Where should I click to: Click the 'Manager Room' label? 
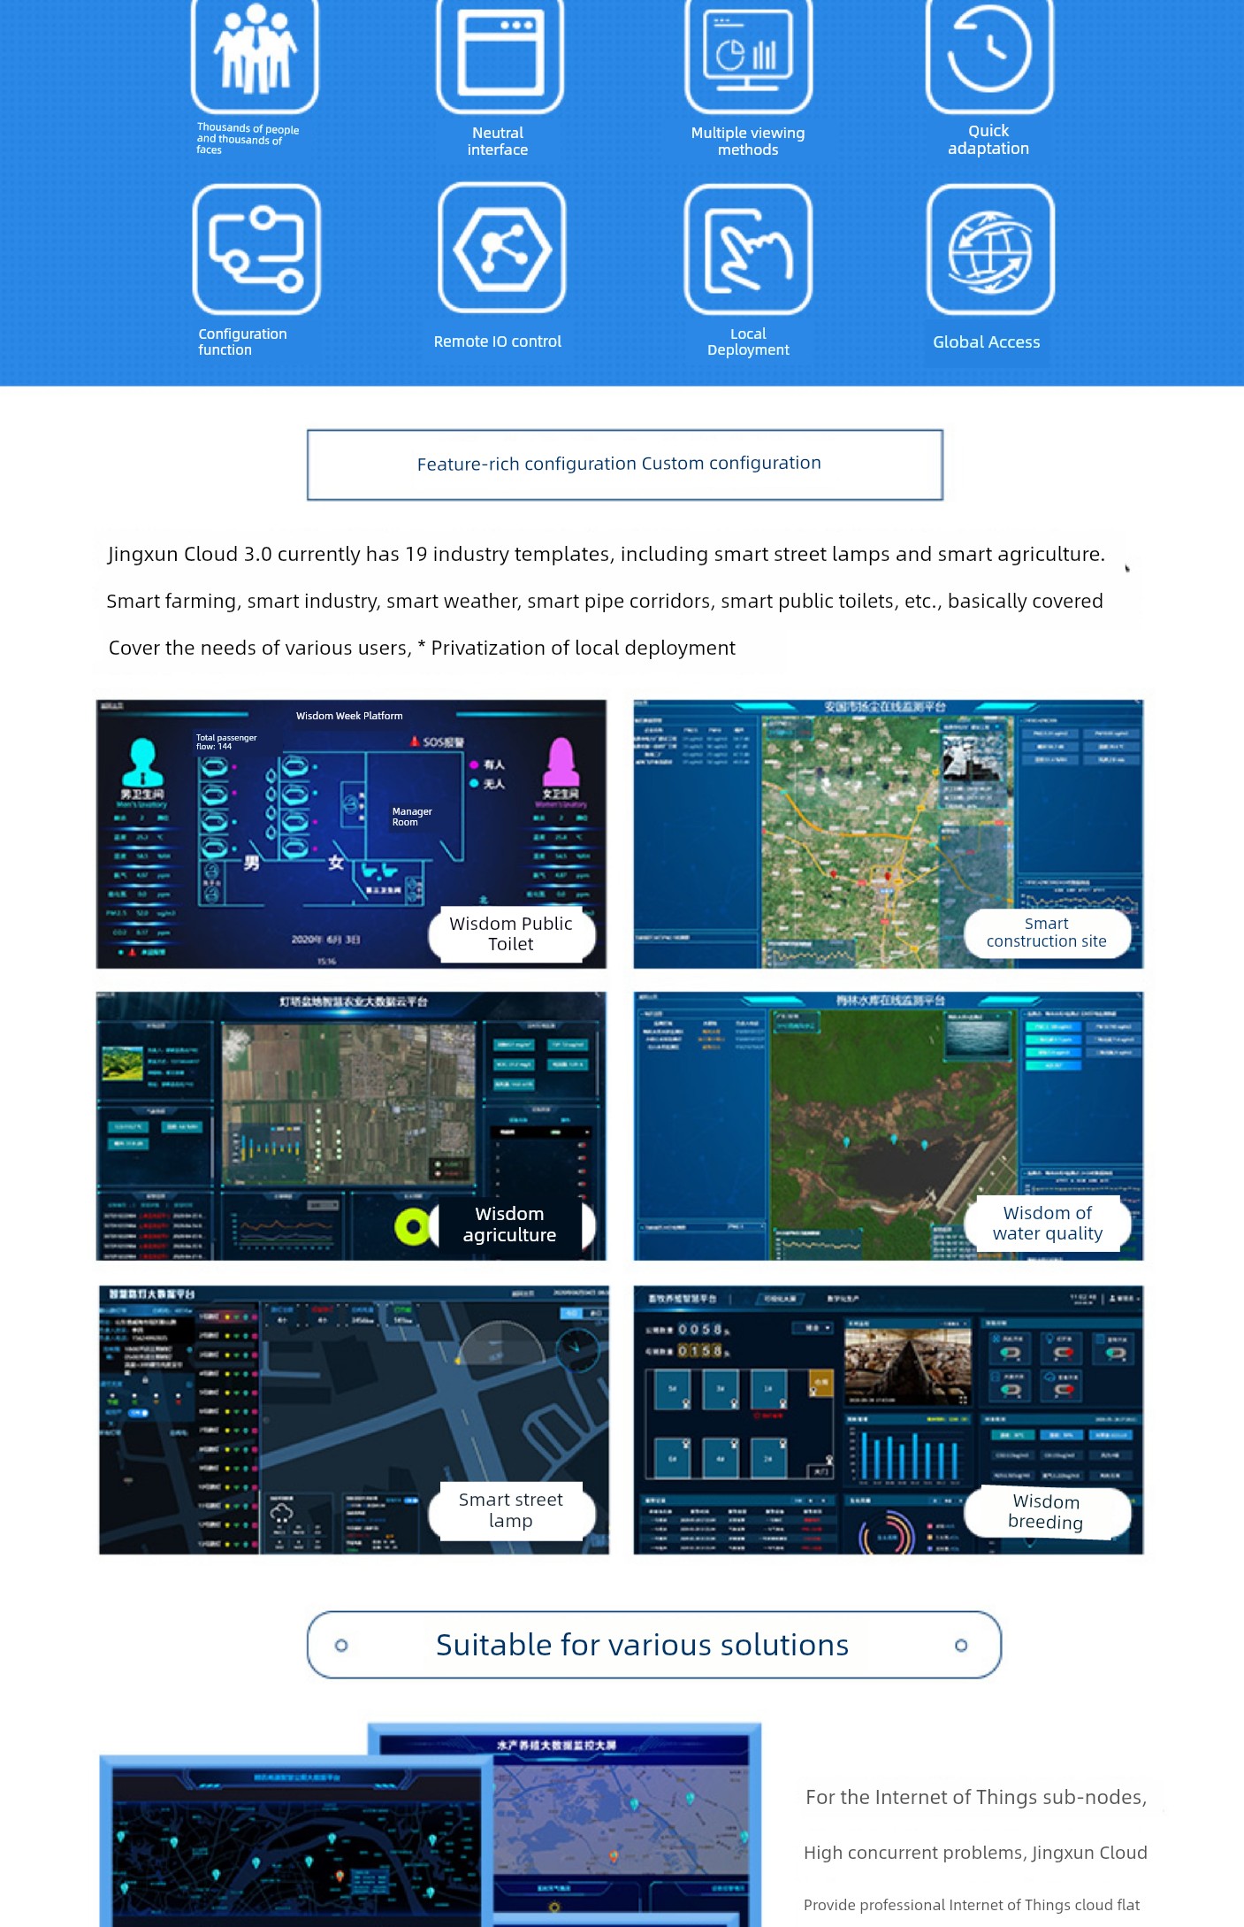point(412,817)
